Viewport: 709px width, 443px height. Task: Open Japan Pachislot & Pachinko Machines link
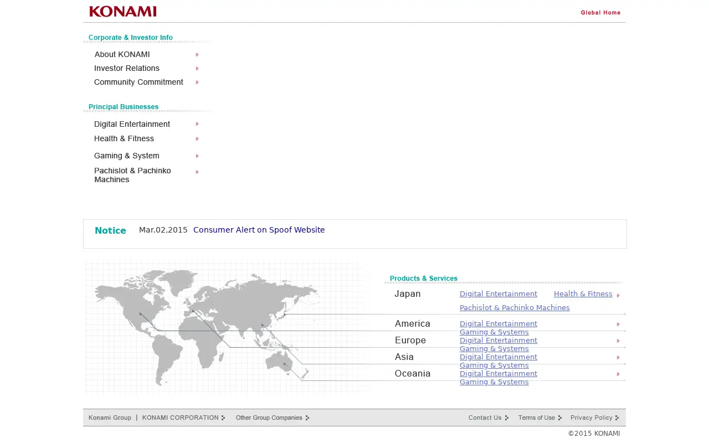(x=515, y=308)
